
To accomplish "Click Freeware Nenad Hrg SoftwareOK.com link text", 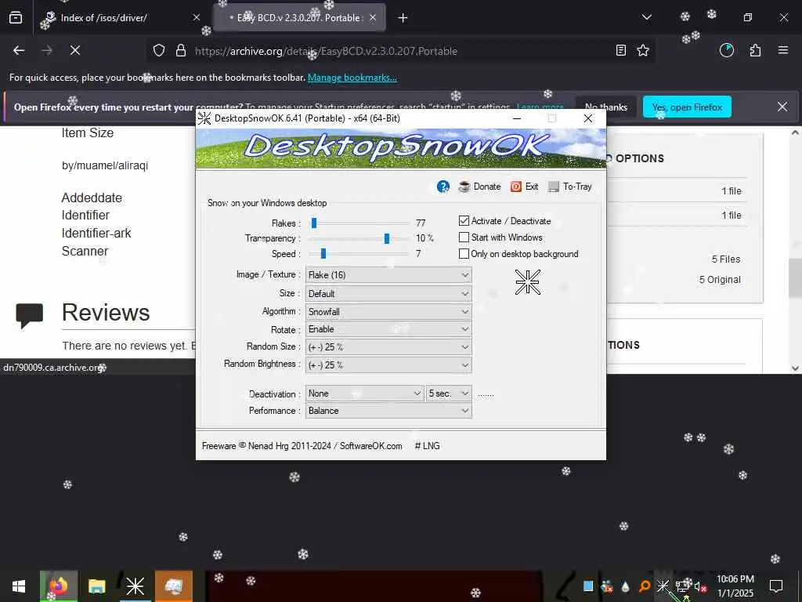I will coord(302,446).
